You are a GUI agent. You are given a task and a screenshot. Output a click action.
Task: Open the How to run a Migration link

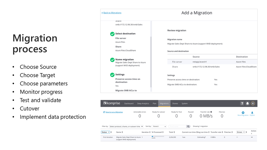[114, 112]
